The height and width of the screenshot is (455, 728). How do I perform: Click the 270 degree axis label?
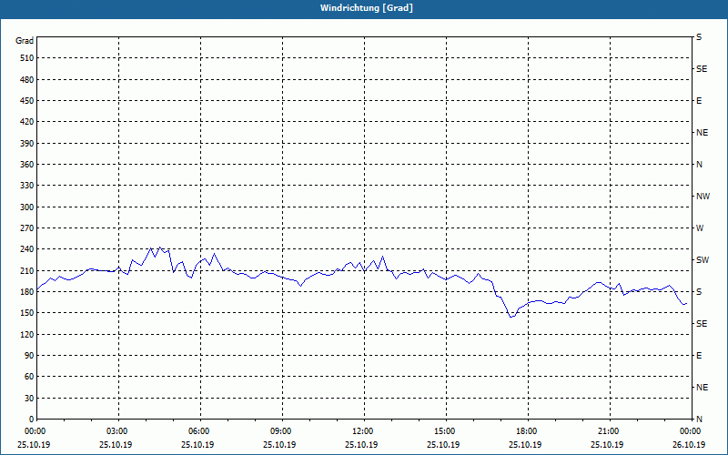point(27,228)
